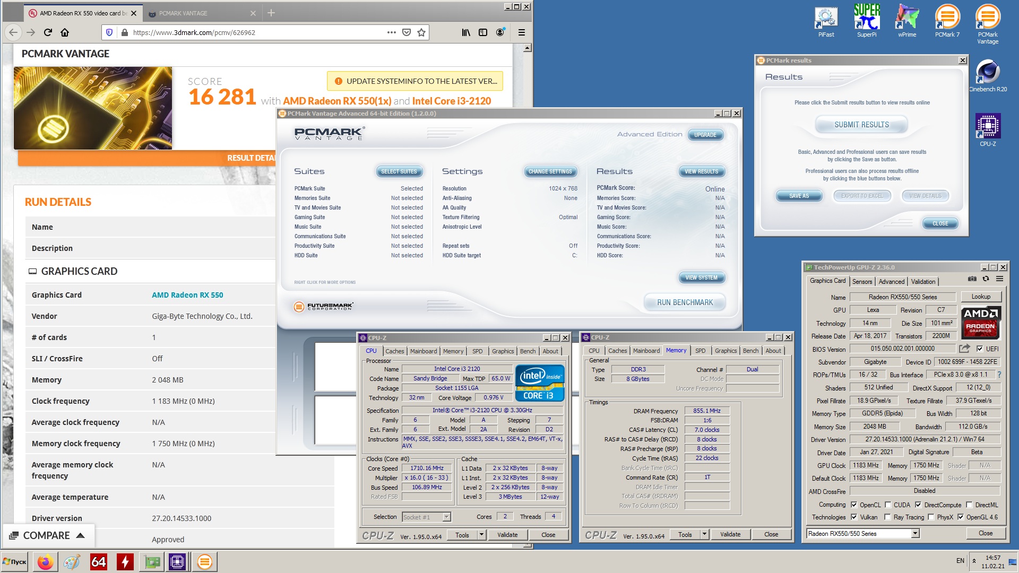The image size is (1019, 573).
Task: Open Firefox account icon
Action: tap(500, 32)
